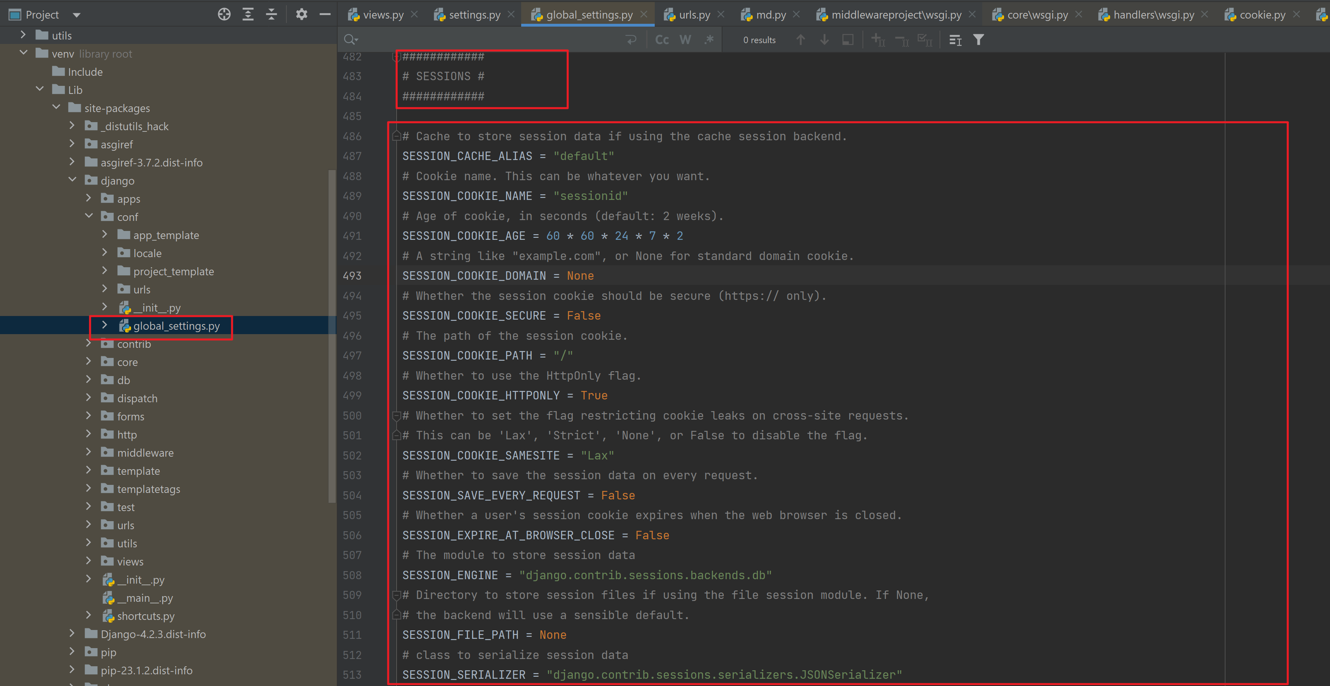Click the locate/select opened file icon
1330x686 pixels.
click(224, 15)
